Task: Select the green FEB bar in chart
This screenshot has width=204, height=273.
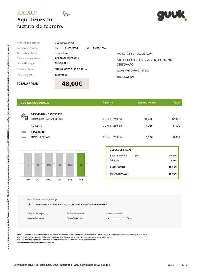Action: (81, 165)
